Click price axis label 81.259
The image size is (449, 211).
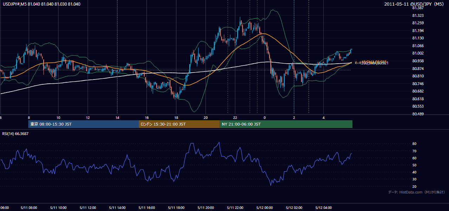pos(417,23)
